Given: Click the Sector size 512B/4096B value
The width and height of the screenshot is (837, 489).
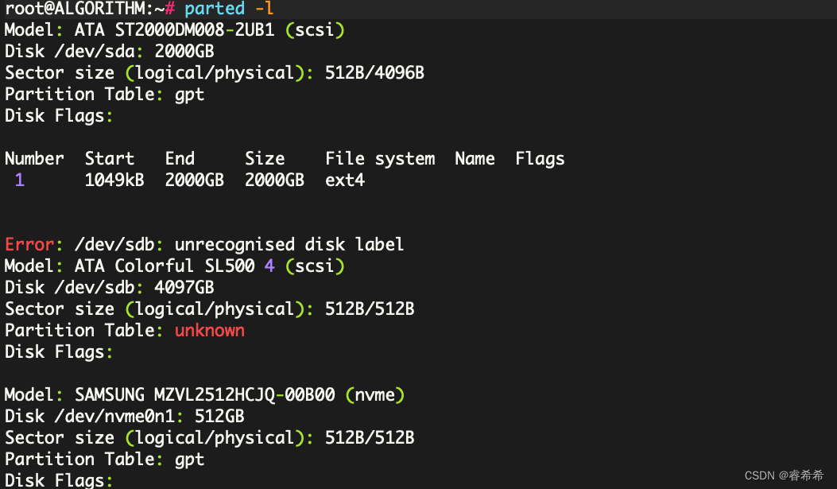Looking at the screenshot, I should coord(374,72).
